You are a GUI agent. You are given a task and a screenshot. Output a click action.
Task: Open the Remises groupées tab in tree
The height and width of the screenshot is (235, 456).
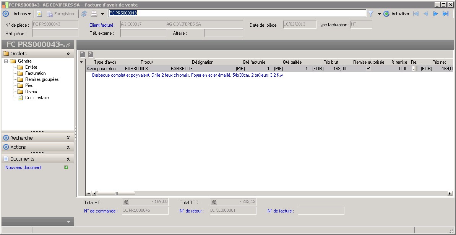(x=42, y=79)
